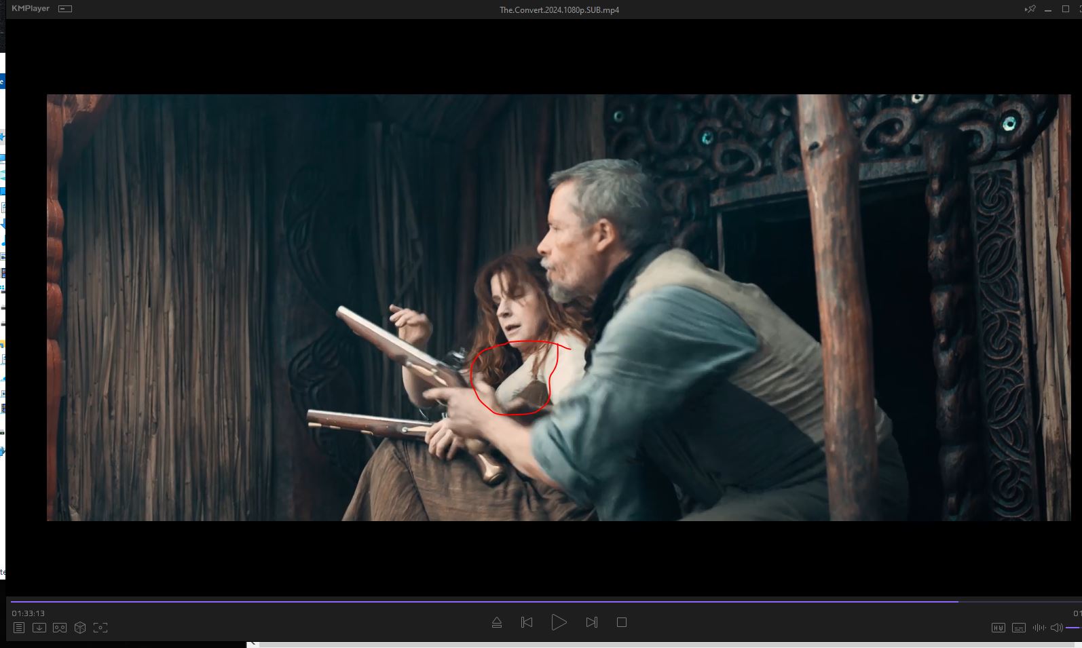Toggle subtitles display

pyautogui.click(x=1019, y=628)
